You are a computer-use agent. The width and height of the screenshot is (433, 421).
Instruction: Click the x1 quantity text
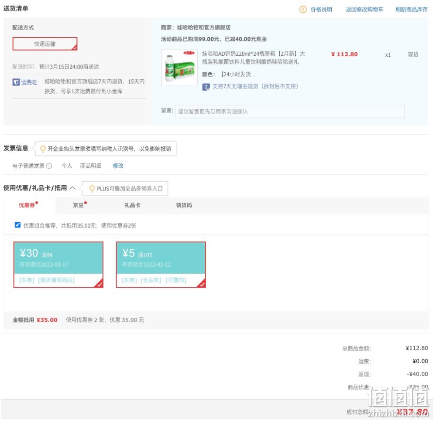pyautogui.click(x=388, y=55)
